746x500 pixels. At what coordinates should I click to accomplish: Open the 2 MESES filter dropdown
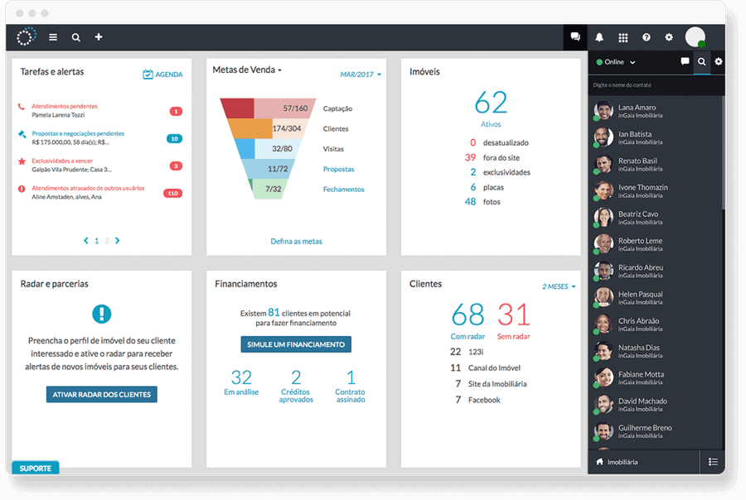553,285
